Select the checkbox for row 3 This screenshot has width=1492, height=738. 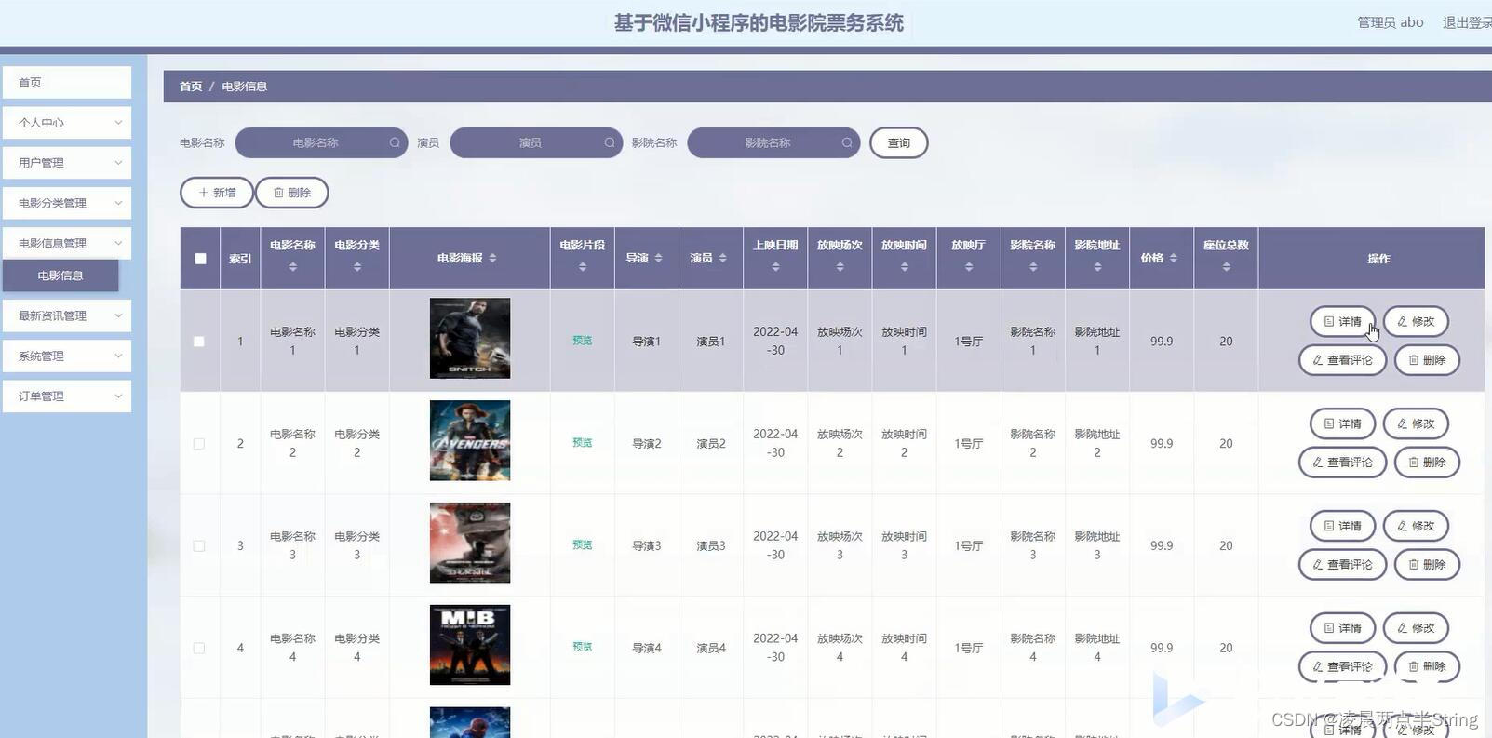coord(199,546)
